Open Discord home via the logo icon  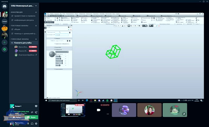pos(4,6)
